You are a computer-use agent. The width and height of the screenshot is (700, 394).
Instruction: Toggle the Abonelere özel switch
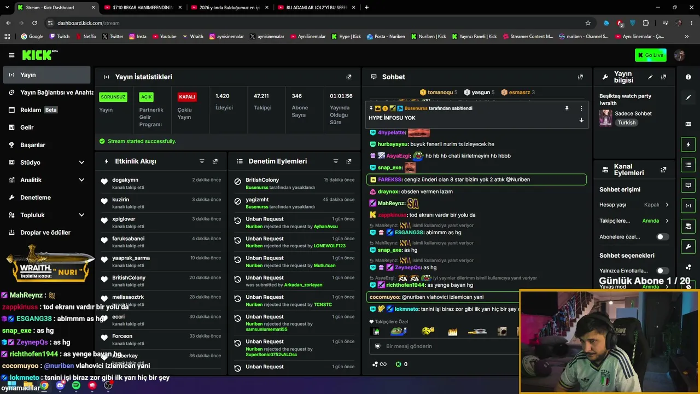[662, 237]
